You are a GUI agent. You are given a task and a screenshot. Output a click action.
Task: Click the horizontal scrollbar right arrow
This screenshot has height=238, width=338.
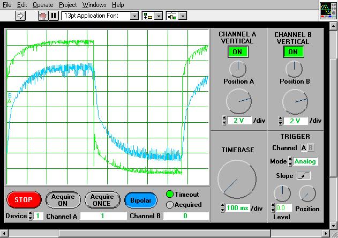(x=326, y=234)
